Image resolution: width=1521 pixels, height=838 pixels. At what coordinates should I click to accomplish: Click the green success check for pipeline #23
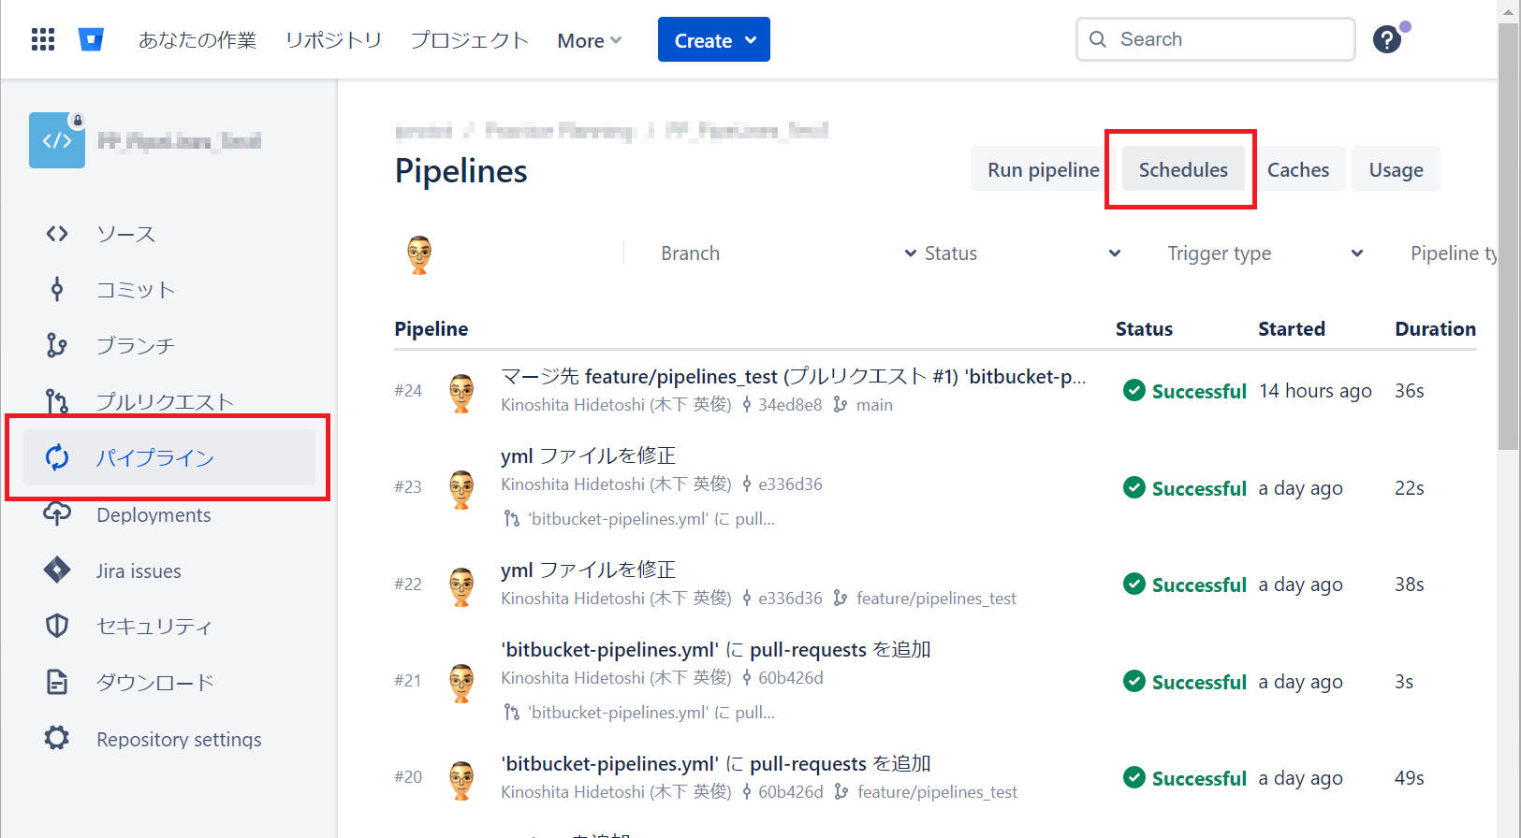tap(1134, 487)
